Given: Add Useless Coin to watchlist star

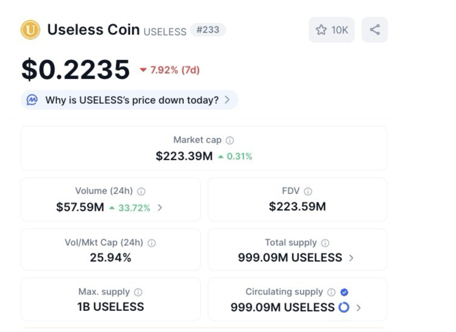Looking at the screenshot, I should [321, 30].
